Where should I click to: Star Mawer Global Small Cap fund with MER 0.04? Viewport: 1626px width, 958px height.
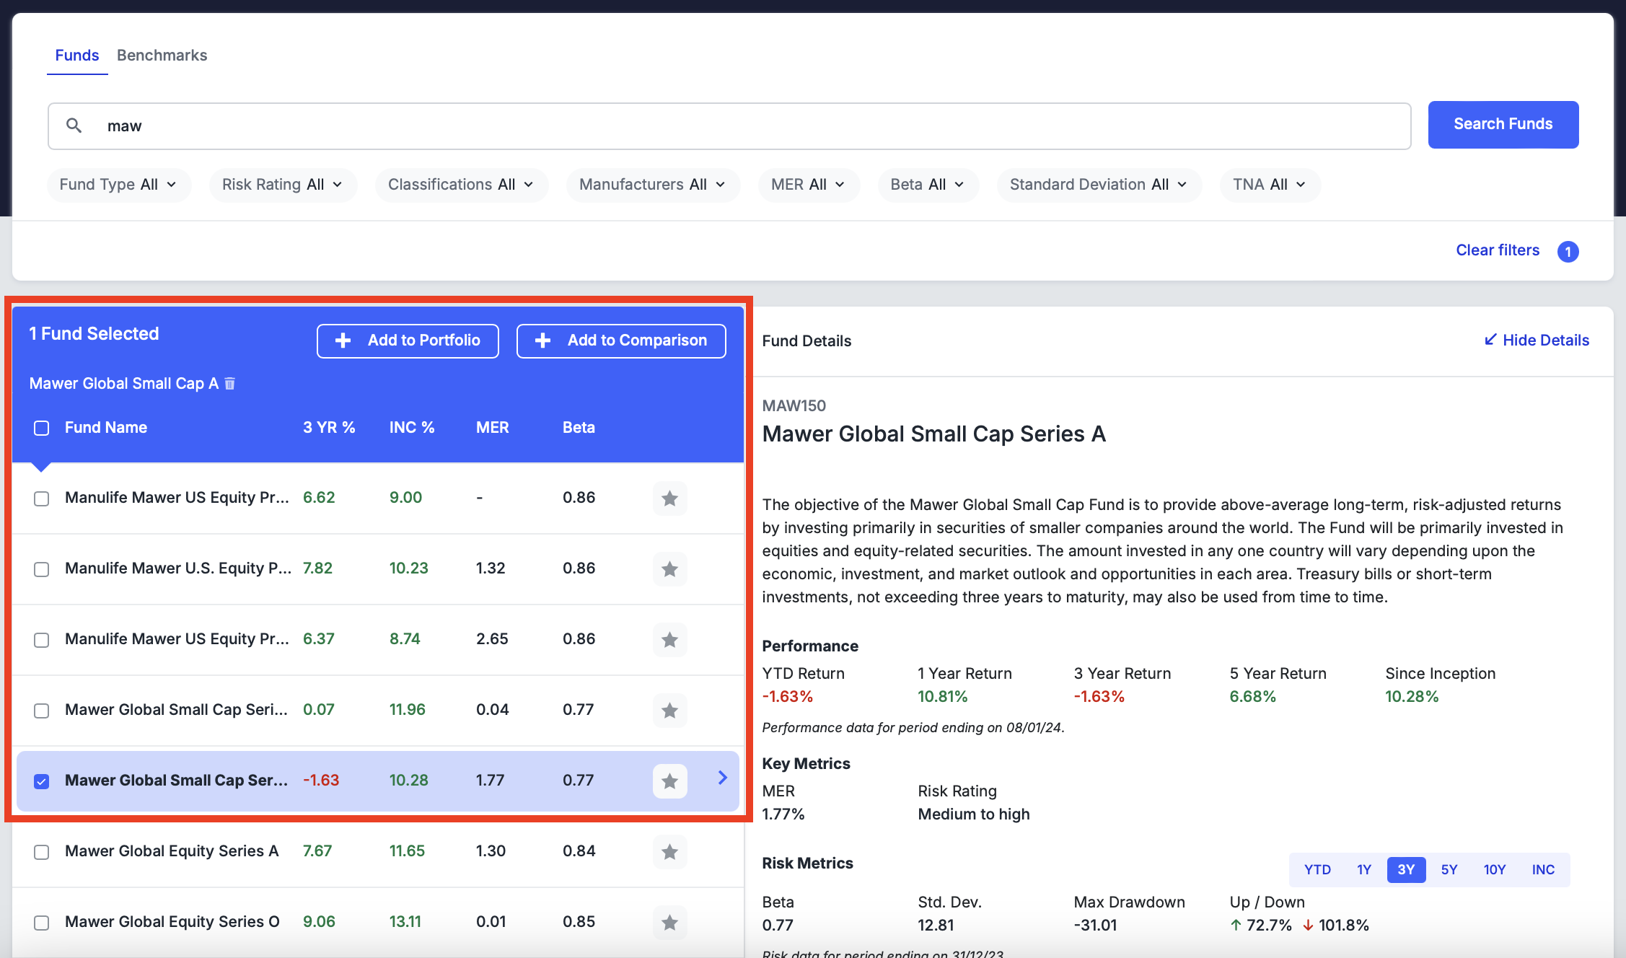tap(669, 711)
